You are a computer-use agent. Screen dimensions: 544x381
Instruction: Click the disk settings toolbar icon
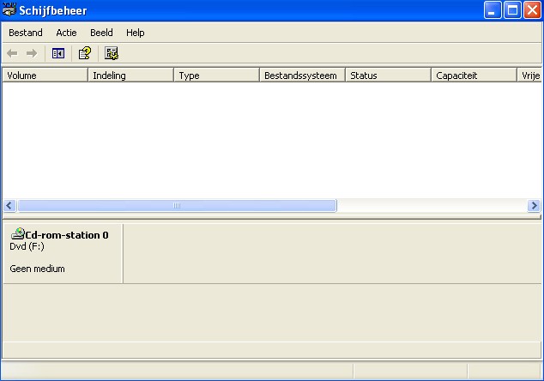[112, 53]
